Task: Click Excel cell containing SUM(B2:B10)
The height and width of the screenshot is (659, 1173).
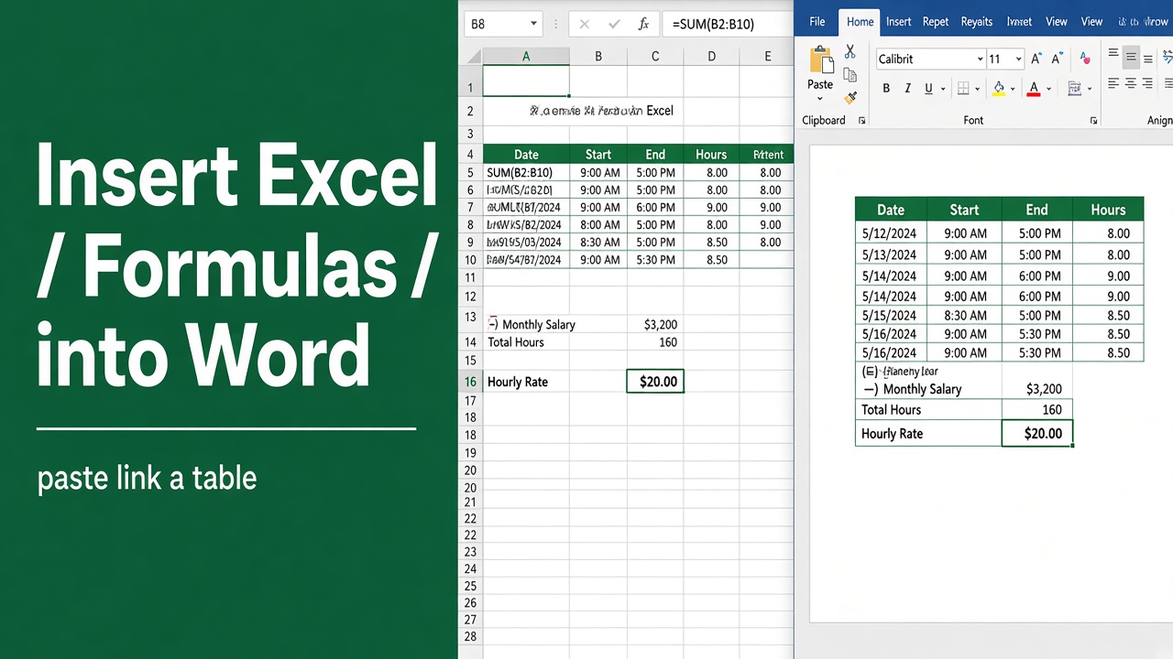Action: click(526, 173)
